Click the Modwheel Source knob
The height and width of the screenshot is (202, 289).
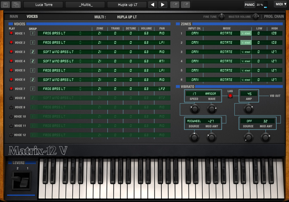(x=194, y=137)
